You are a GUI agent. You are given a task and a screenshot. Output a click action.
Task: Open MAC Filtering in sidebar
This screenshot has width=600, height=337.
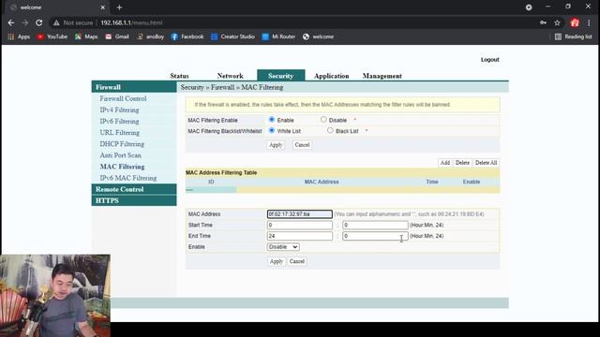[122, 167]
